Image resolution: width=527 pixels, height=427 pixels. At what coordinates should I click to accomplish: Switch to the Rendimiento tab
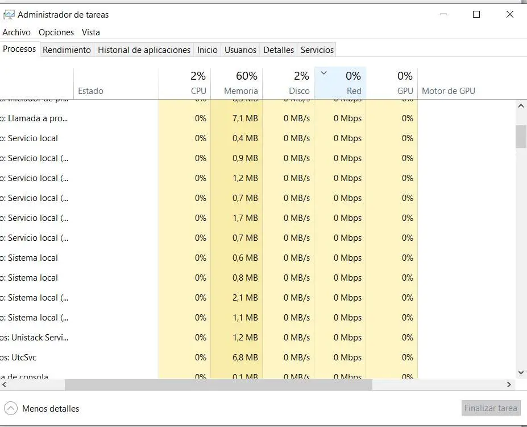67,50
